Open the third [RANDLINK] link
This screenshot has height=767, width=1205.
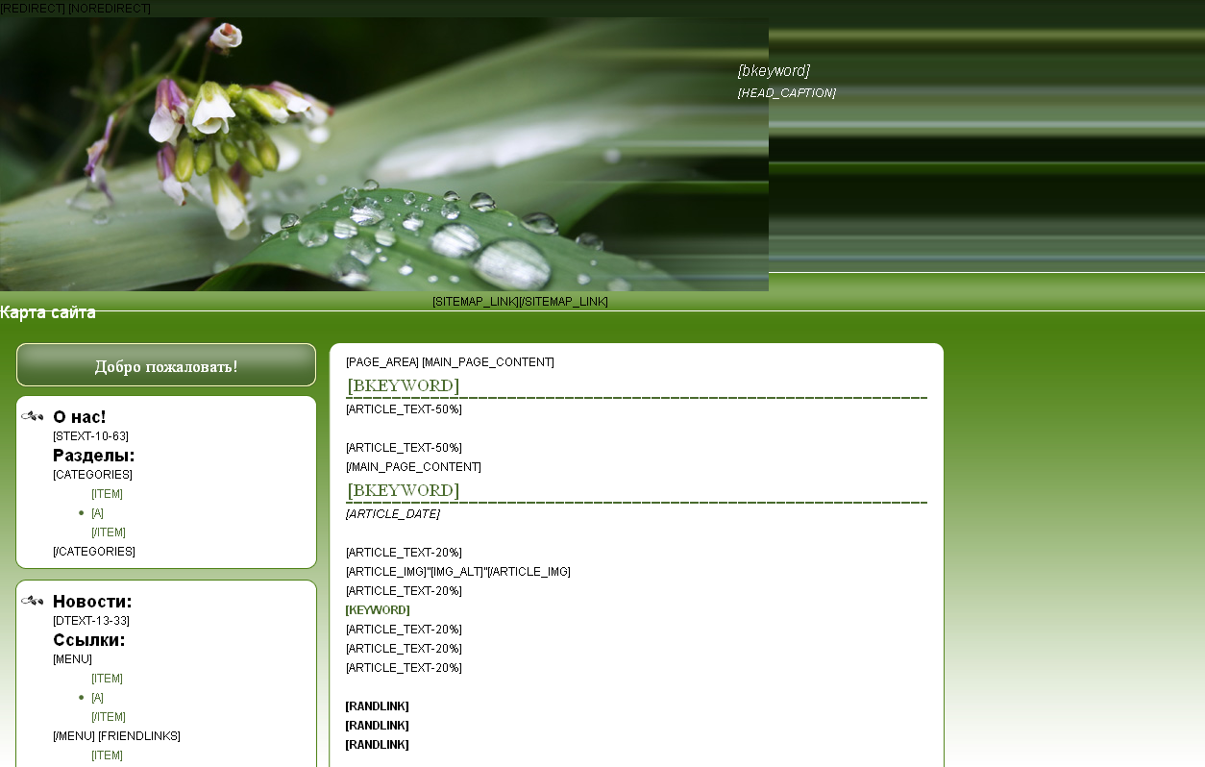377,745
